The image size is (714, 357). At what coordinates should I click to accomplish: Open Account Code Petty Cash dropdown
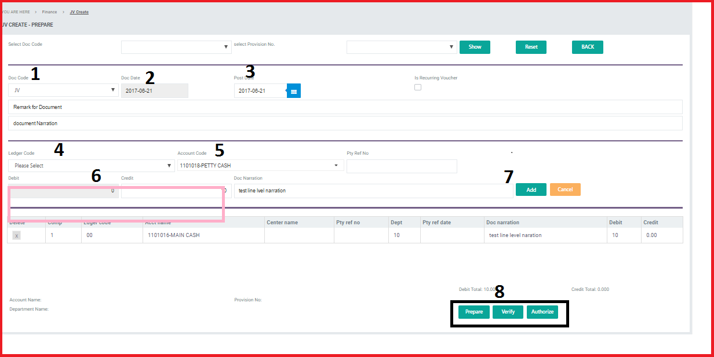click(260, 166)
